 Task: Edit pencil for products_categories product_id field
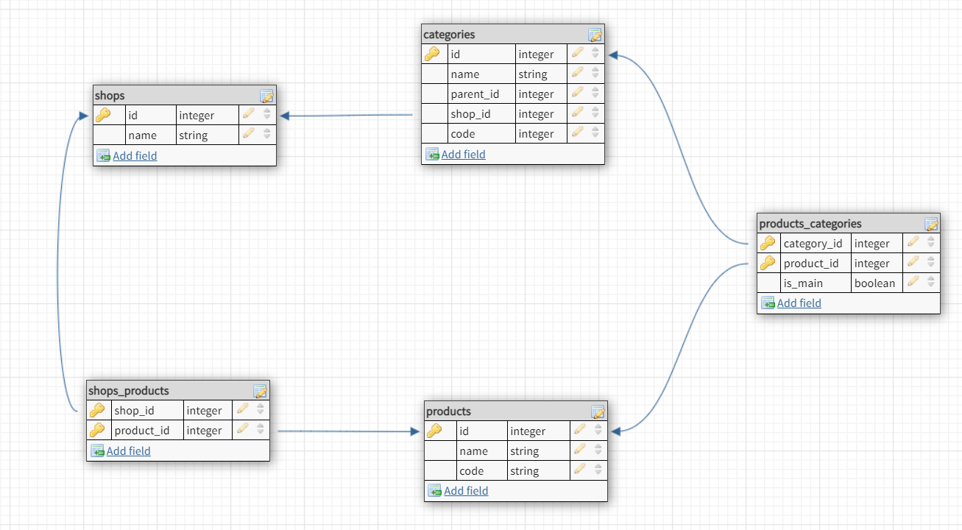tap(913, 263)
